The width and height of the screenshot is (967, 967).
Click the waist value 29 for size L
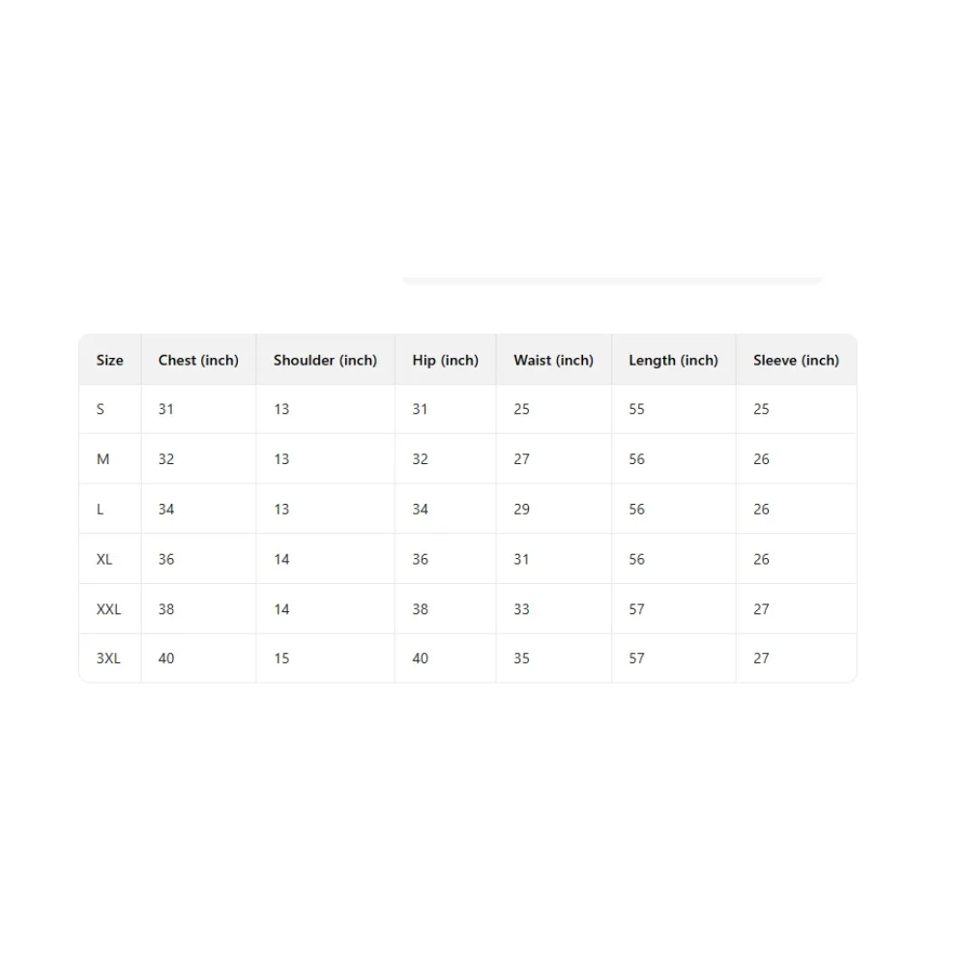pos(521,510)
